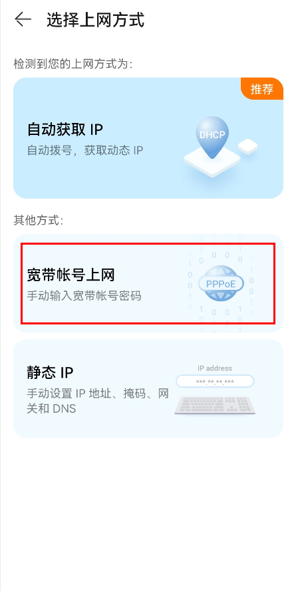Viewport: 296px width, 591px height.
Task: Click the DHCP location pin icon
Action: tap(212, 137)
